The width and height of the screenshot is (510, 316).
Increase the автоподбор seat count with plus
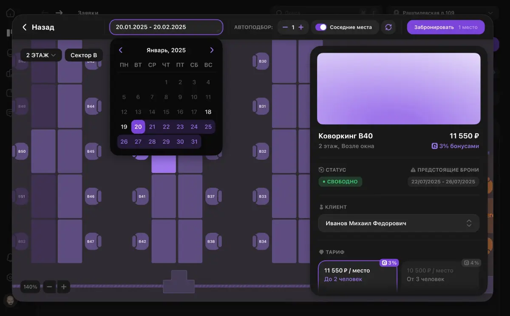pos(301,27)
